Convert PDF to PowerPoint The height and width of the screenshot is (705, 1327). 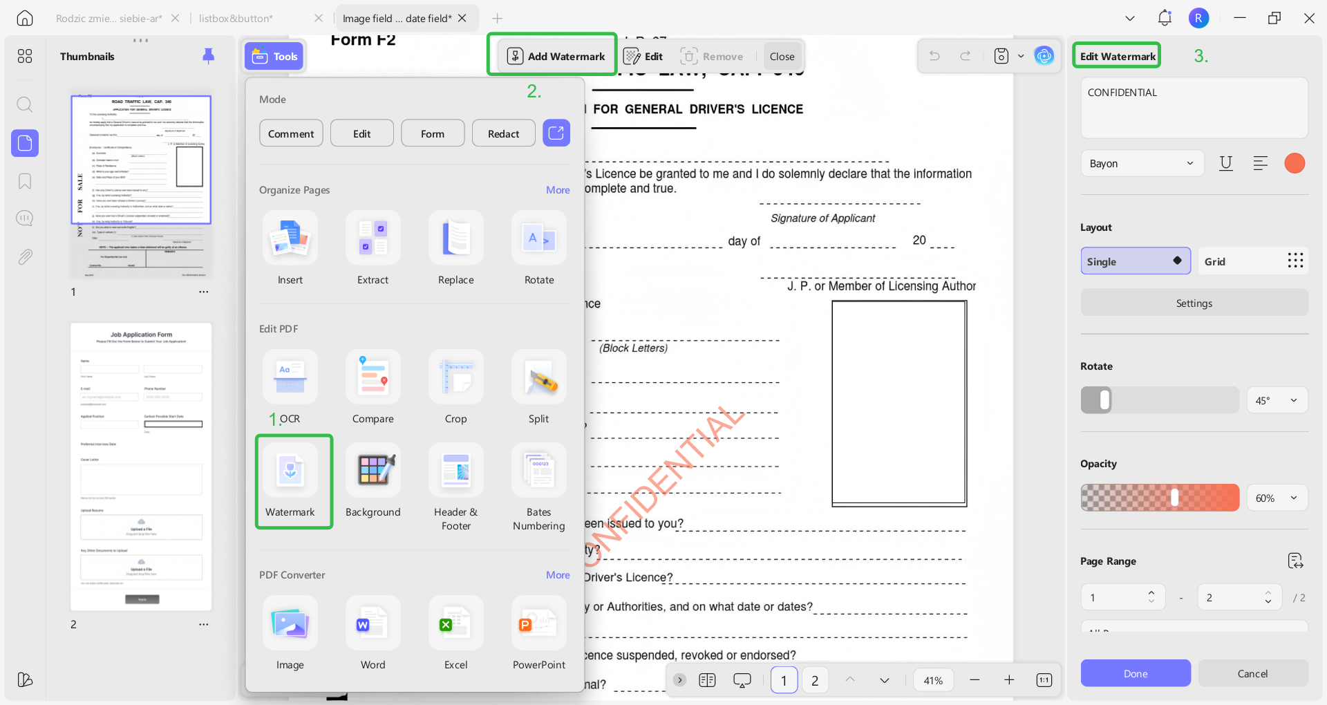[539, 634]
